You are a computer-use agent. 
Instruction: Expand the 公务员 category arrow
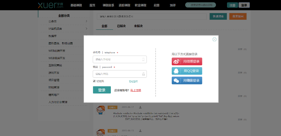tap(86, 21)
